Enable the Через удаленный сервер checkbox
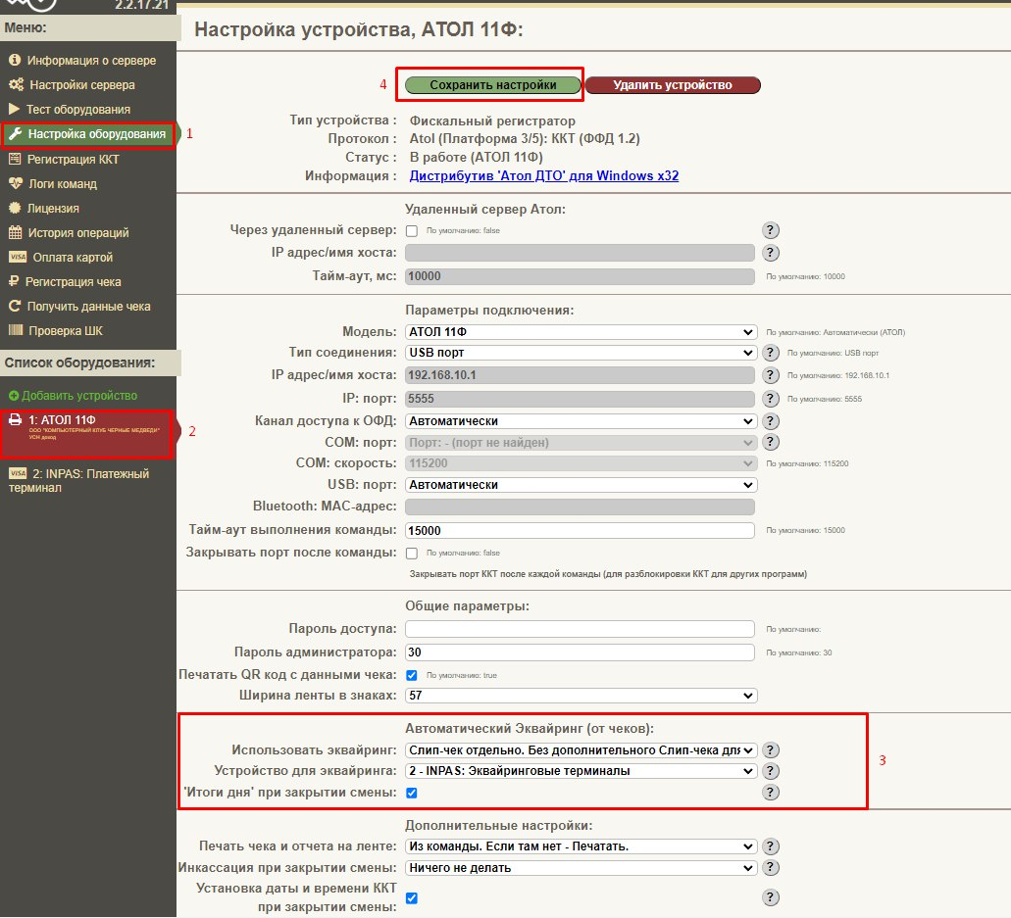Viewport: 1011px width, 918px height. point(412,230)
